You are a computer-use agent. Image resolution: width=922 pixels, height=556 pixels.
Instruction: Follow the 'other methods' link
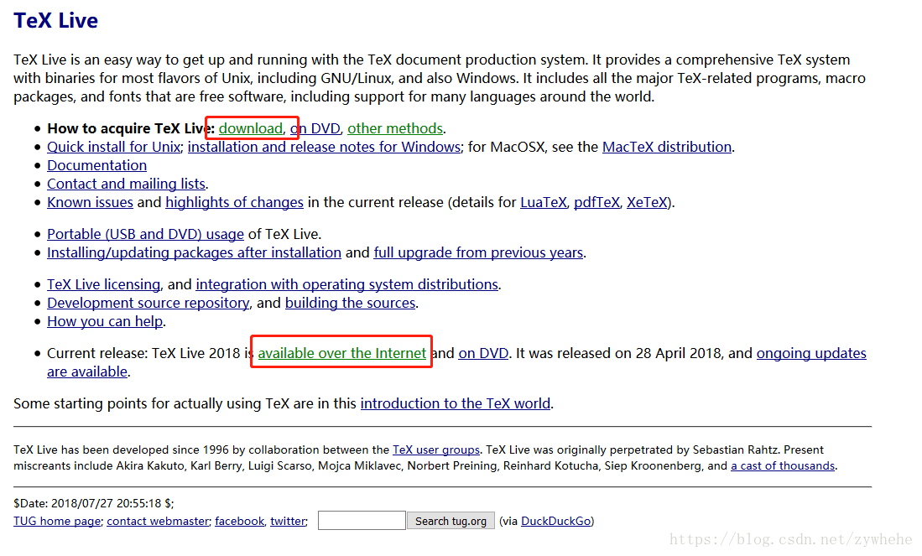[395, 128]
